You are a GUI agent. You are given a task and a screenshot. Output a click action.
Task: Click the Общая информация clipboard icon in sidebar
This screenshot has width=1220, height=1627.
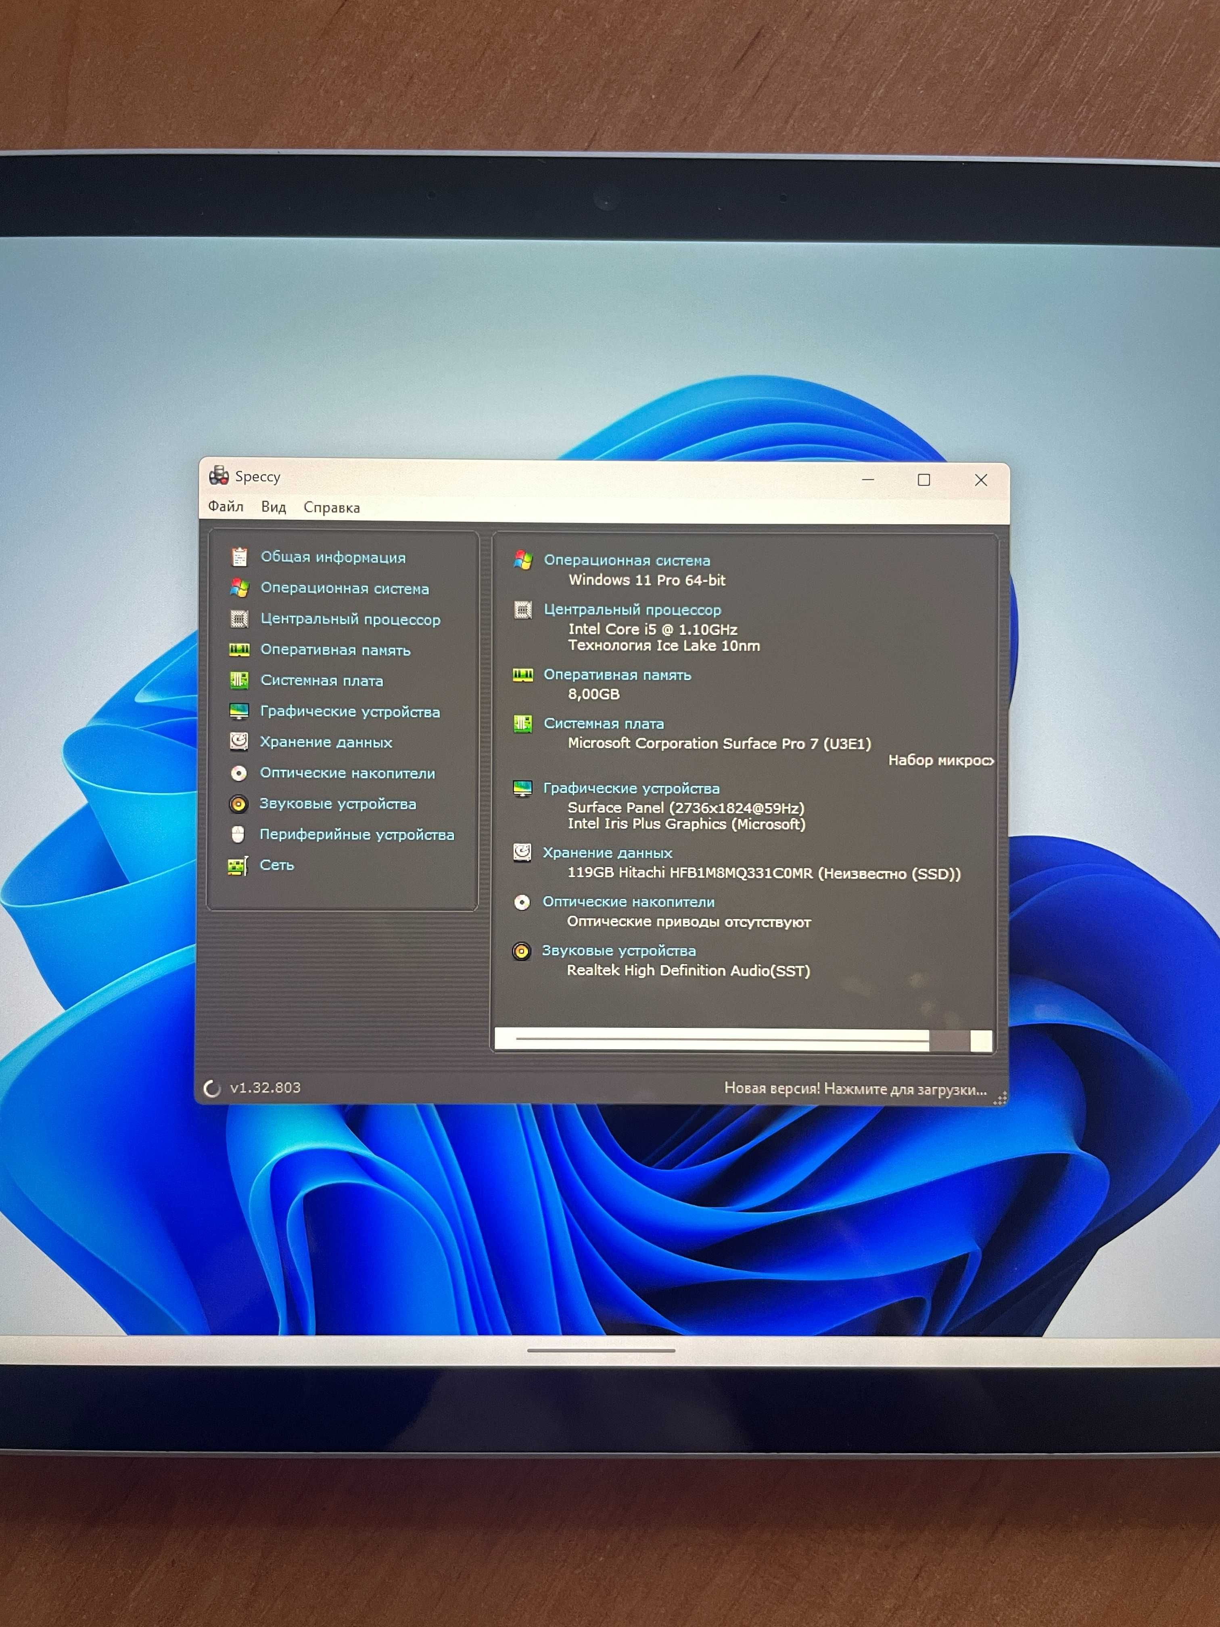(x=239, y=557)
